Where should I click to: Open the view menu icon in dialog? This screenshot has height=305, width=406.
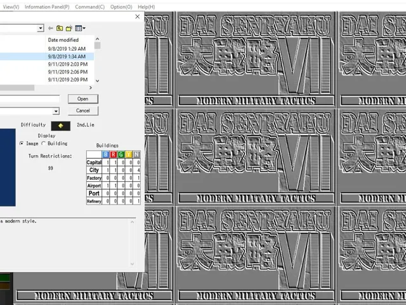click(x=80, y=28)
